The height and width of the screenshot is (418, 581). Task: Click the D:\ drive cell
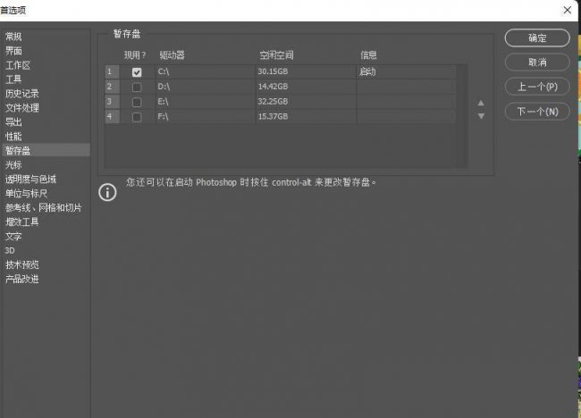pyautogui.click(x=206, y=87)
